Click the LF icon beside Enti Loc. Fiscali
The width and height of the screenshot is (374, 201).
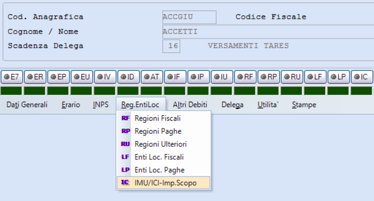125,157
